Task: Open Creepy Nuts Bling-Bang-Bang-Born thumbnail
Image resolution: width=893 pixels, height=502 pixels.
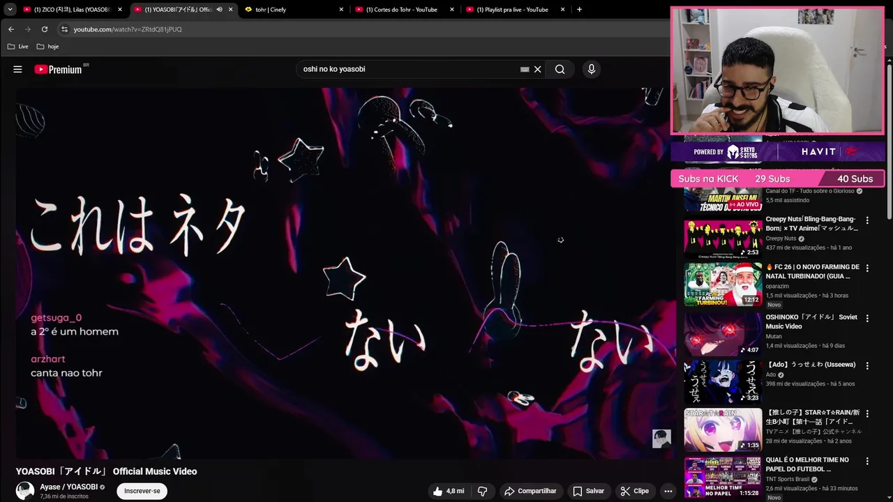Action: [x=723, y=238]
